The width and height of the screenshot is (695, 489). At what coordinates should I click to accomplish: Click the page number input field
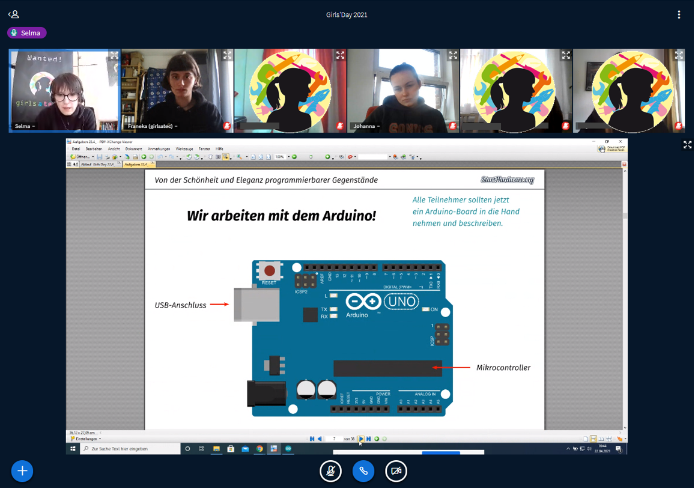pyautogui.click(x=334, y=439)
